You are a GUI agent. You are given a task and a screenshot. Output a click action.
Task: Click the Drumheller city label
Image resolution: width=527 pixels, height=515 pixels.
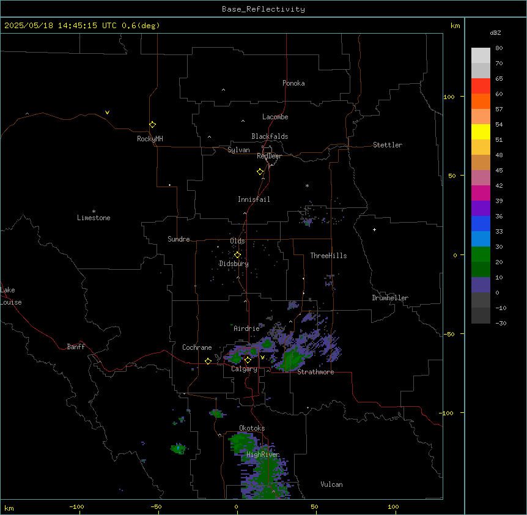point(390,298)
